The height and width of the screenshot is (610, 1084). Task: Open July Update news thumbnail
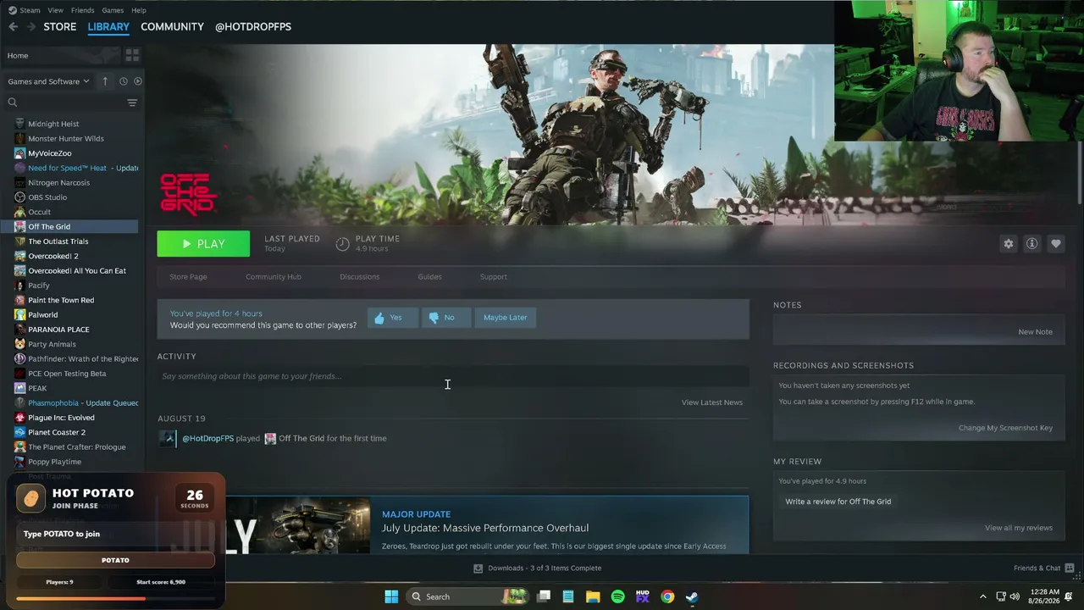tap(297, 524)
